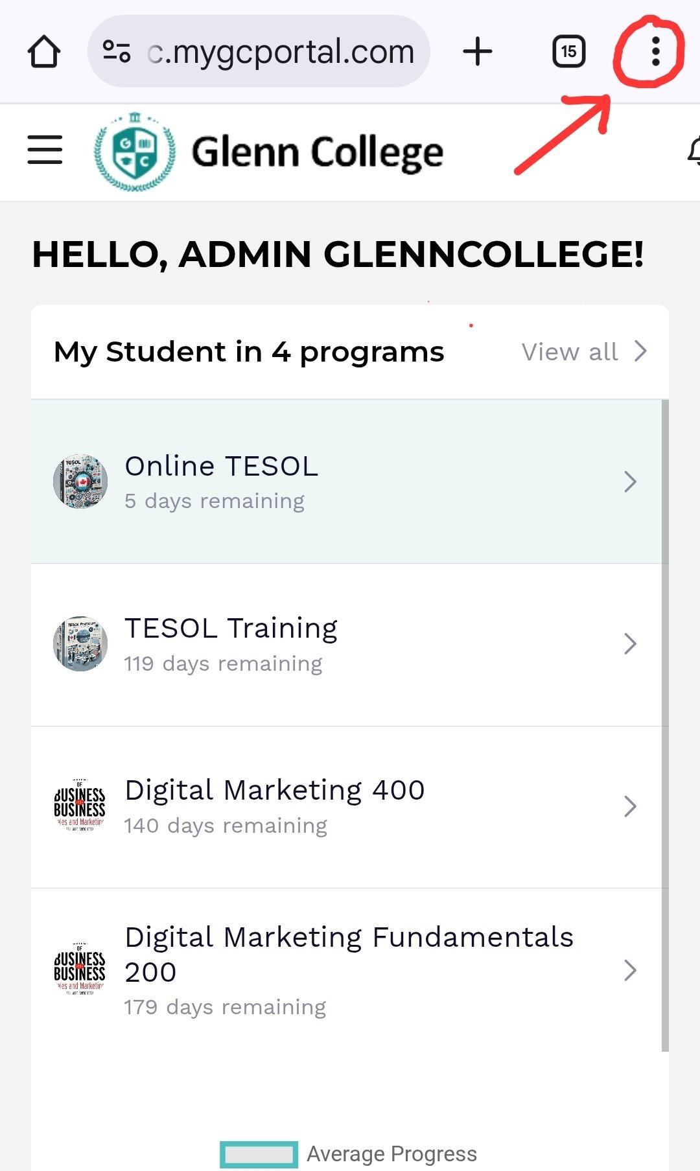Tap the mygcportal.com address bar
Viewport: 700px width, 1171px height.
282,52
